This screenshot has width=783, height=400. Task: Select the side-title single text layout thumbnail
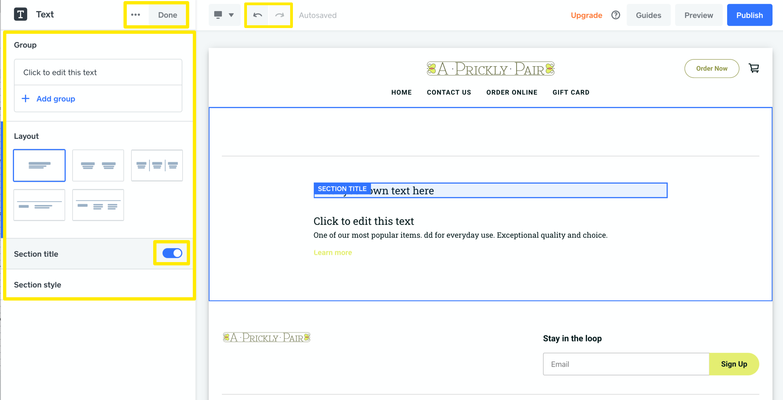click(39, 205)
